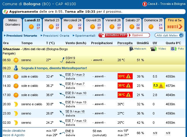Click the moon icon for 23.00 row

[16, 114]
